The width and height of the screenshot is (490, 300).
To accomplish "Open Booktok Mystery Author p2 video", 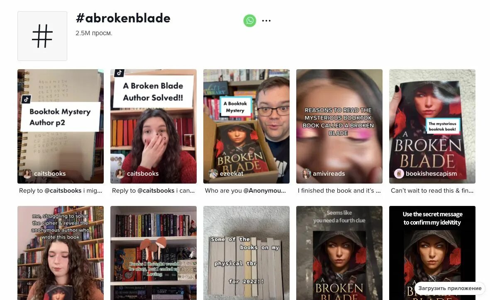I will [60, 126].
